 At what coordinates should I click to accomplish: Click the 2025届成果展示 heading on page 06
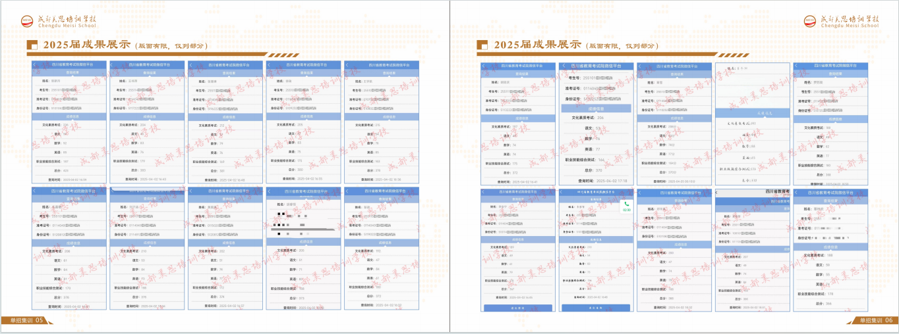click(537, 45)
